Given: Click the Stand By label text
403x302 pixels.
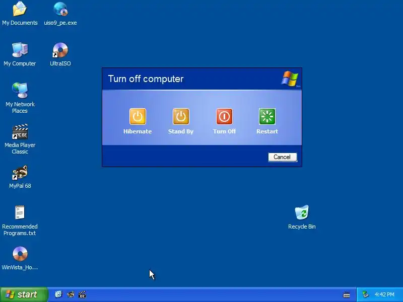Looking at the screenshot, I should (181, 131).
